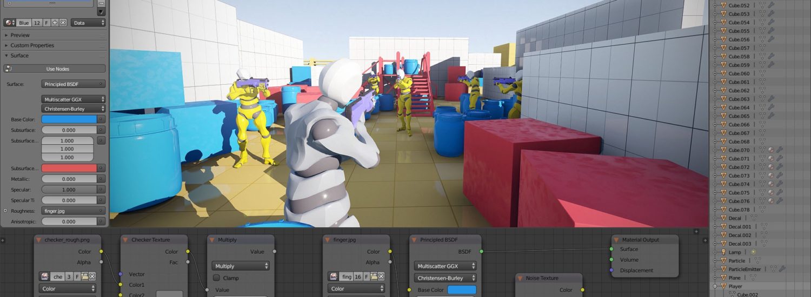Collapse the Principled BSDF node triangle
811x297 pixels.
[x=415, y=240]
